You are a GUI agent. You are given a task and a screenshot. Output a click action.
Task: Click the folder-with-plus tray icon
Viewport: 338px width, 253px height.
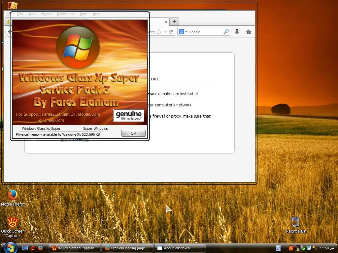(x=309, y=248)
